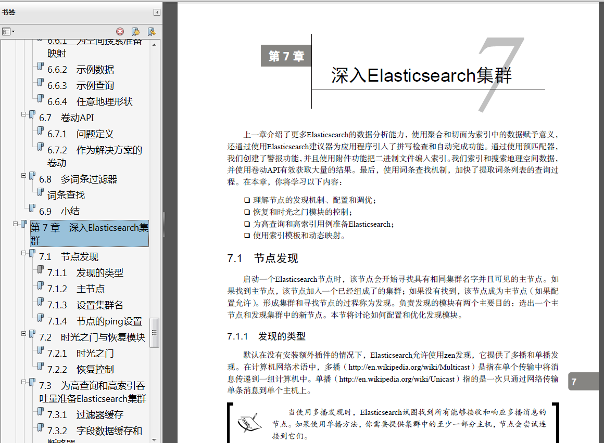Open bookmark 7.3 为高查询和高索引吞吐量准备Elasticsearch集群
Image resolution: width=604 pixels, height=443 pixels.
(x=93, y=392)
